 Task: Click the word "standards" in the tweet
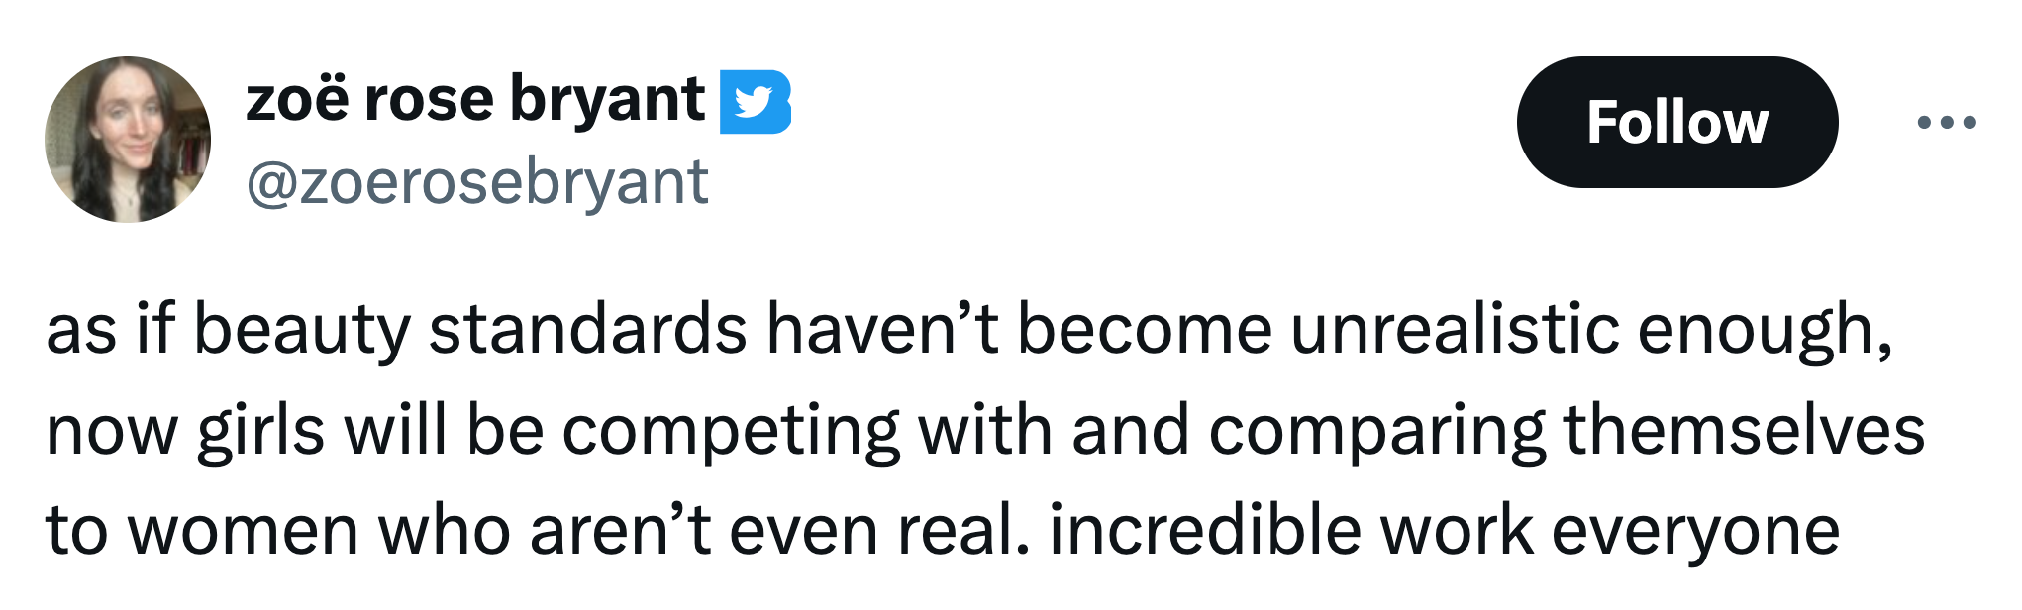coord(588,329)
